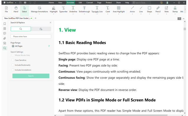
Task: Show more toolbar items chevron
Action: [x=185, y=9]
